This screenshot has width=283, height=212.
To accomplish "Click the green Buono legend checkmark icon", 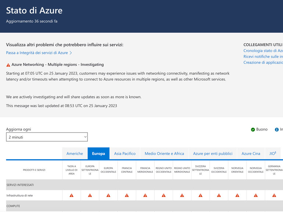I will coord(253,129).
